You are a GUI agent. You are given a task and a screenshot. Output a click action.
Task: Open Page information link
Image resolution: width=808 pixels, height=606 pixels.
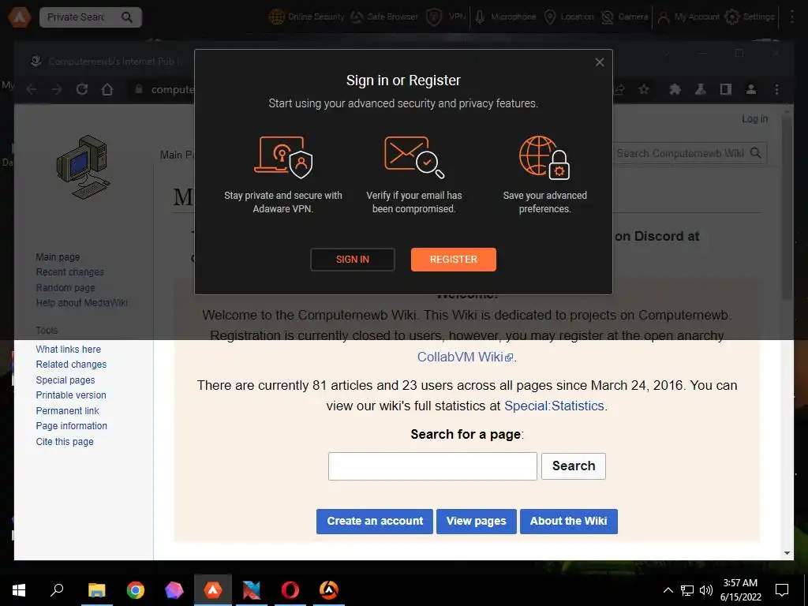72,426
